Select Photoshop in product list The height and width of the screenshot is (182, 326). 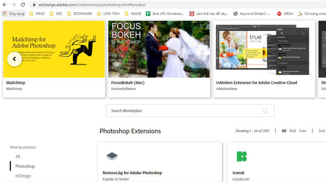point(25,166)
